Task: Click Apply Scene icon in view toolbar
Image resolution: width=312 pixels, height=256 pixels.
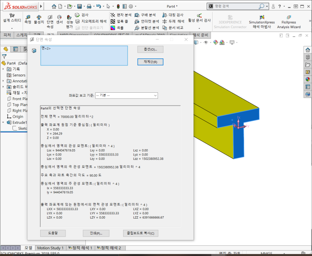Action: point(222,42)
